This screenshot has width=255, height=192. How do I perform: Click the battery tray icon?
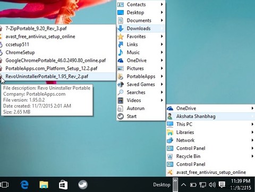[193, 185]
